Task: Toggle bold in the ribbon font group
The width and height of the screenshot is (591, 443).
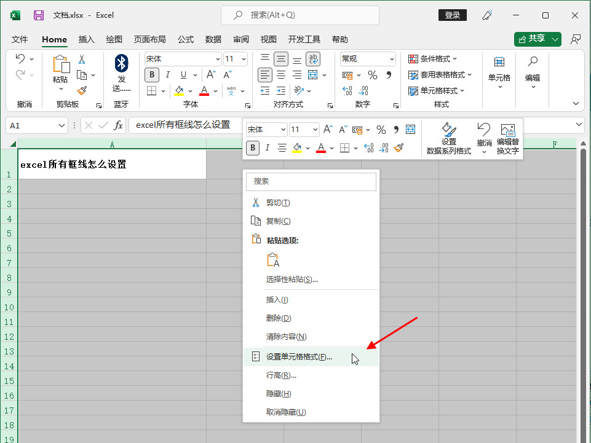Action: (x=151, y=75)
